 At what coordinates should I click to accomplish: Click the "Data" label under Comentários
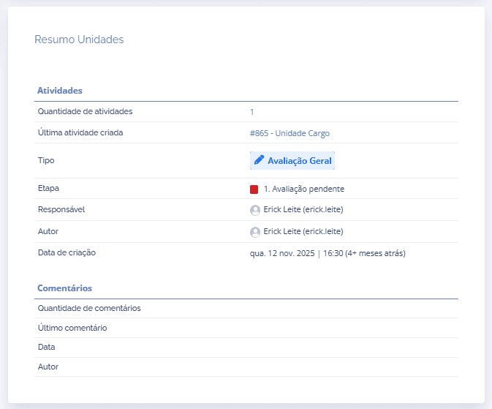tap(47, 347)
